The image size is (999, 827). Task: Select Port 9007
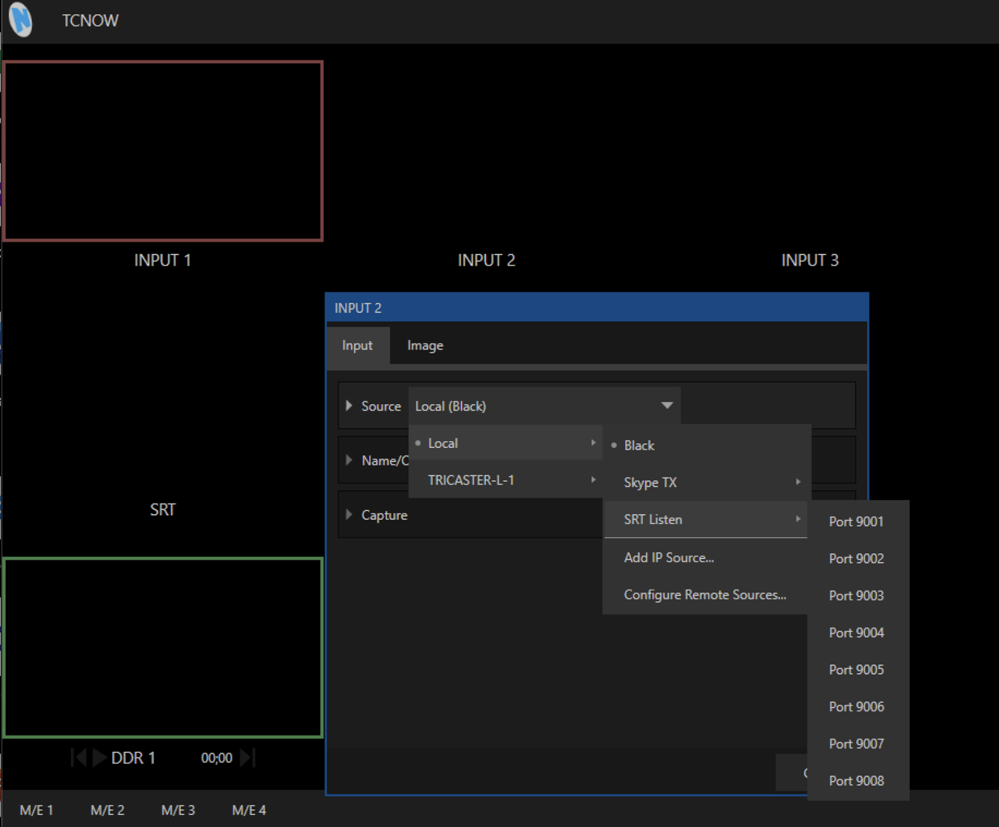pos(858,744)
